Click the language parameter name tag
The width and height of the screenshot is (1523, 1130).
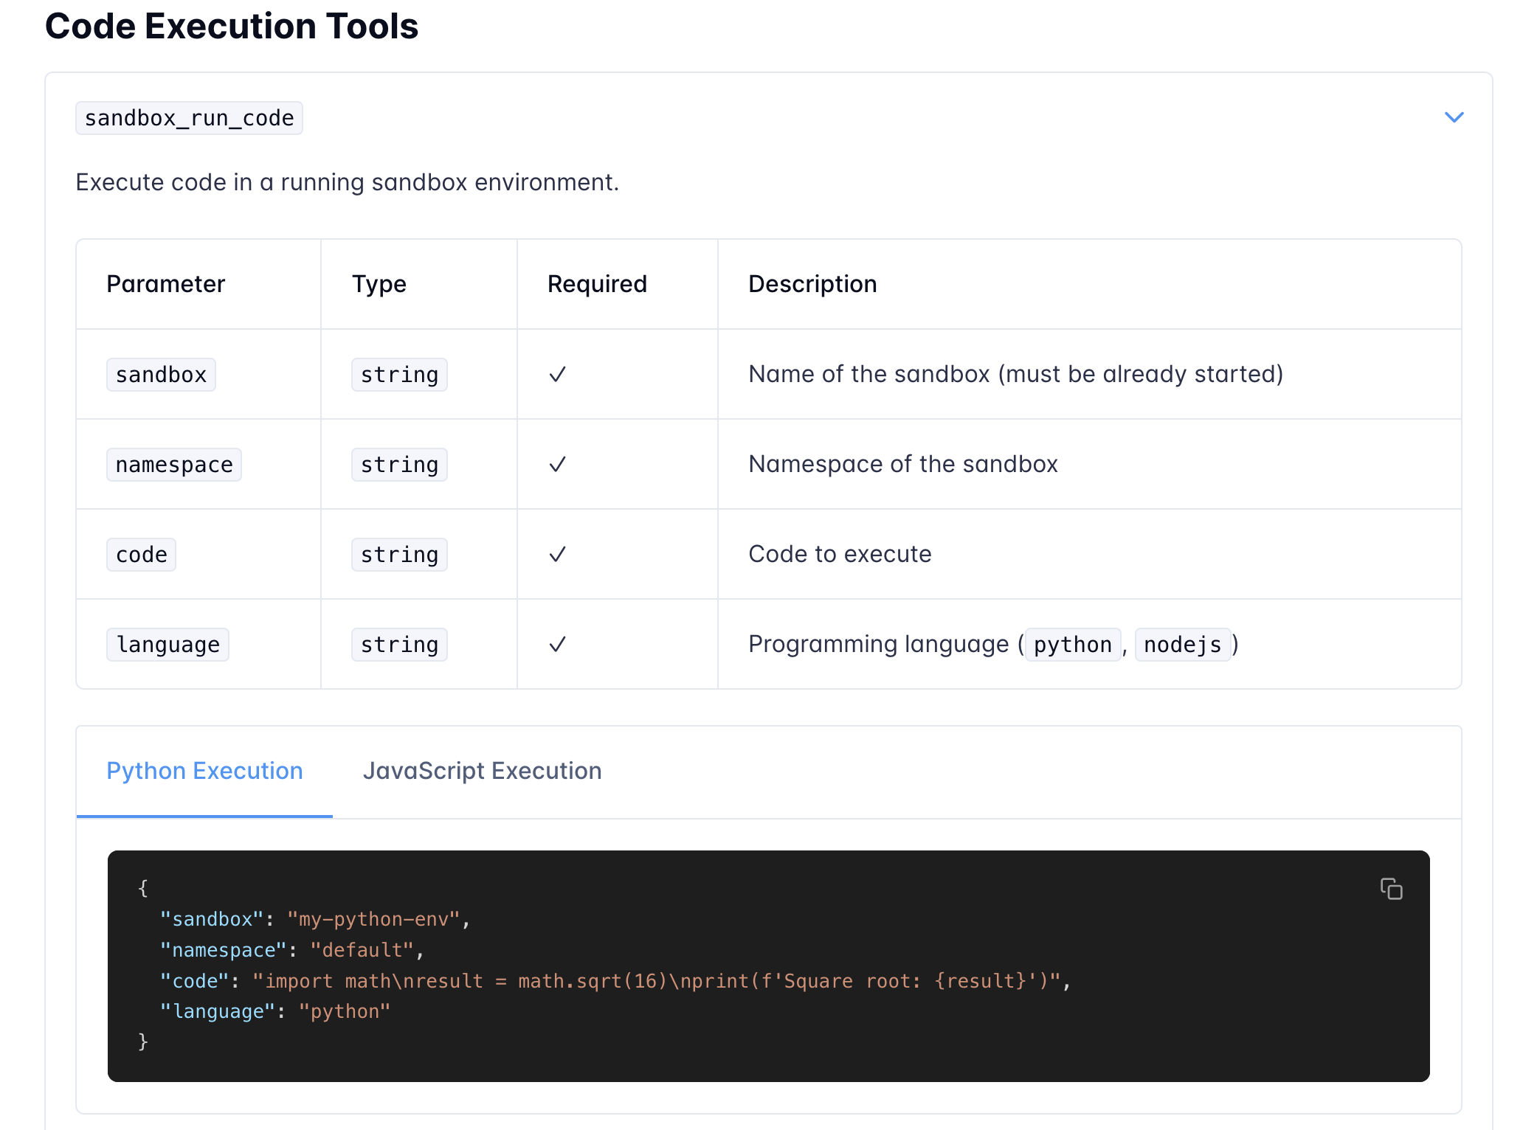tap(168, 645)
